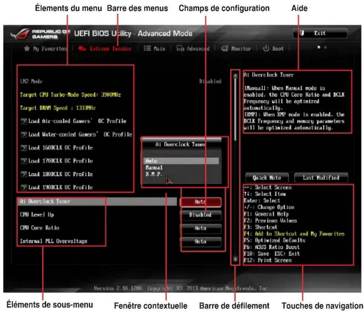
Task: Open the Monitor tab
Action: (x=236, y=48)
